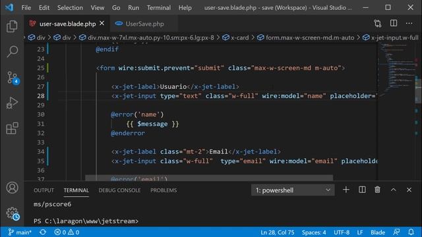Open the Manage gear icon
The image size is (422, 237).
(x=13, y=213)
